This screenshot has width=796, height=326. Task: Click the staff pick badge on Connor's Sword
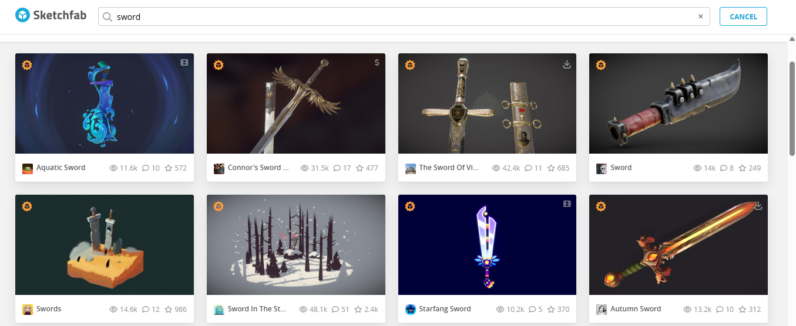pos(219,64)
